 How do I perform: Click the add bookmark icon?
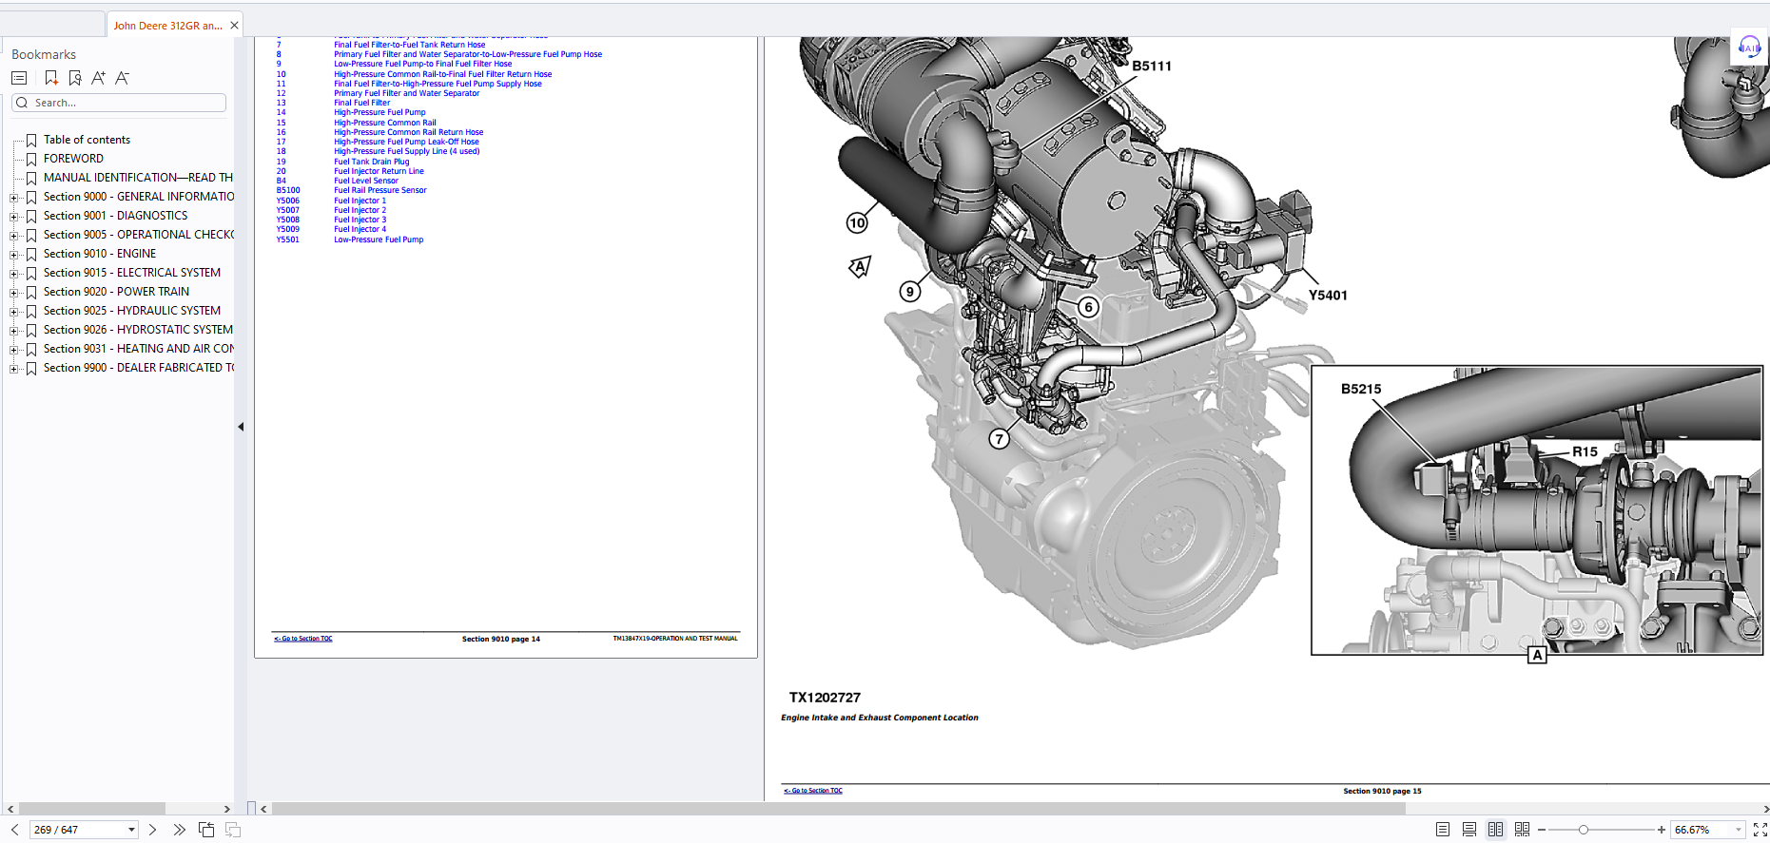pyautogui.click(x=51, y=78)
